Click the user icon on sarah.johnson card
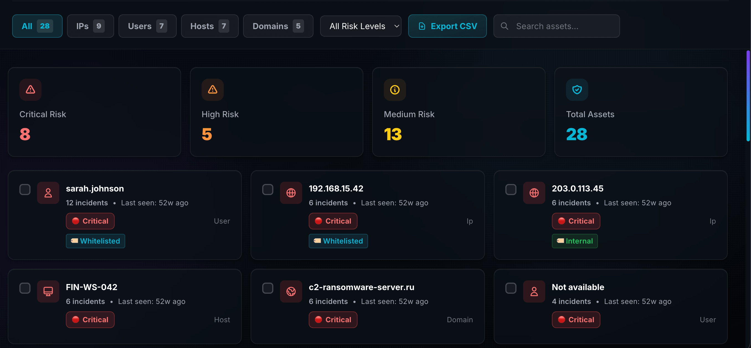The image size is (751, 348). (x=48, y=193)
